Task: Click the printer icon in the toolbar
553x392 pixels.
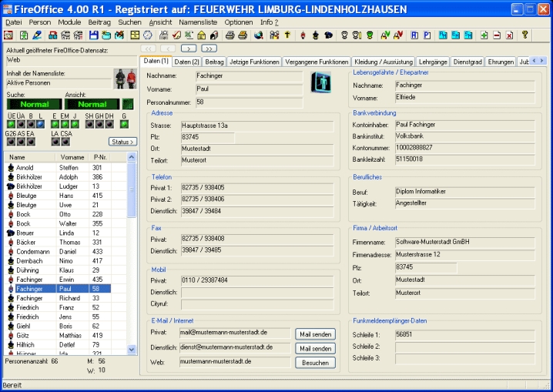Action: tap(230, 35)
